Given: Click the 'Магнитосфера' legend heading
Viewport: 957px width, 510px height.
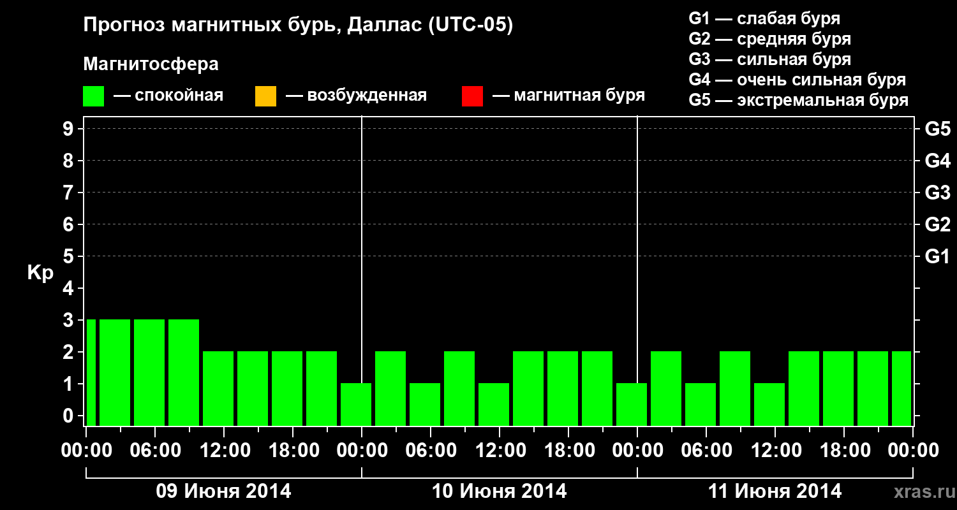Looking at the screenshot, I should tap(151, 64).
